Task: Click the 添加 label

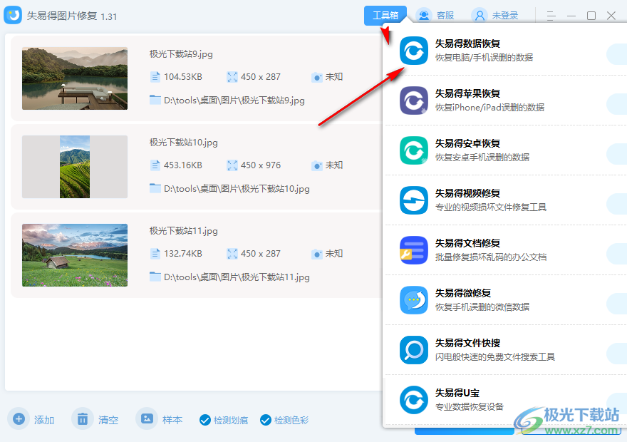Action: pyautogui.click(x=44, y=420)
